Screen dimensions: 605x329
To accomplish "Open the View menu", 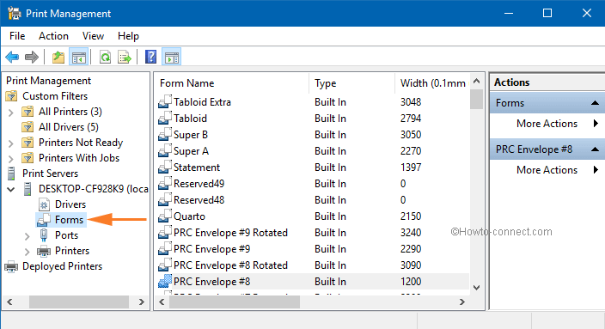I will [x=93, y=36].
